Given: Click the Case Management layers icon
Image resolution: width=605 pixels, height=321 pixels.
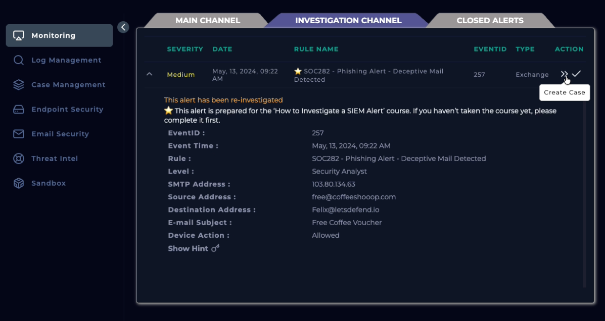Looking at the screenshot, I should 19,85.
